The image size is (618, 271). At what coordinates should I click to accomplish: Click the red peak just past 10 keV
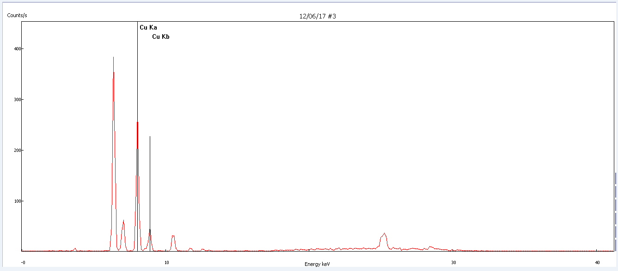coord(173,238)
